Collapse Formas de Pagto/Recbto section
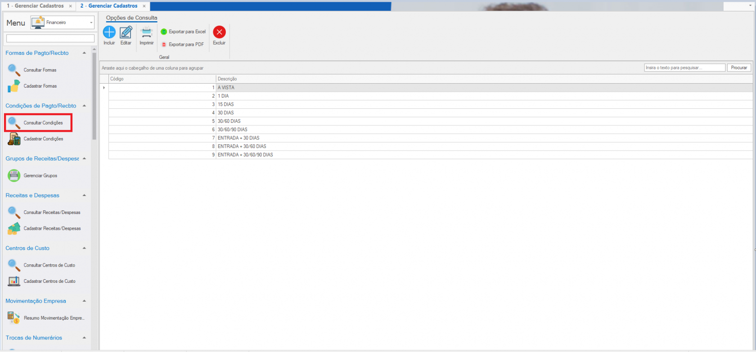 pos(84,53)
